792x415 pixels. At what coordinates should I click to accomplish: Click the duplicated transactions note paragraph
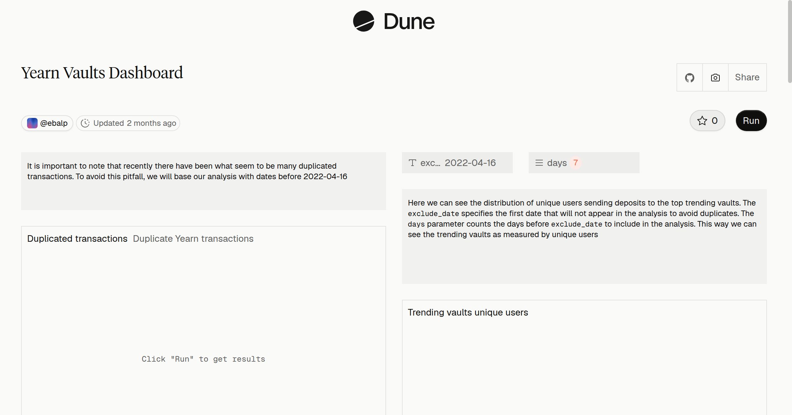click(x=187, y=171)
